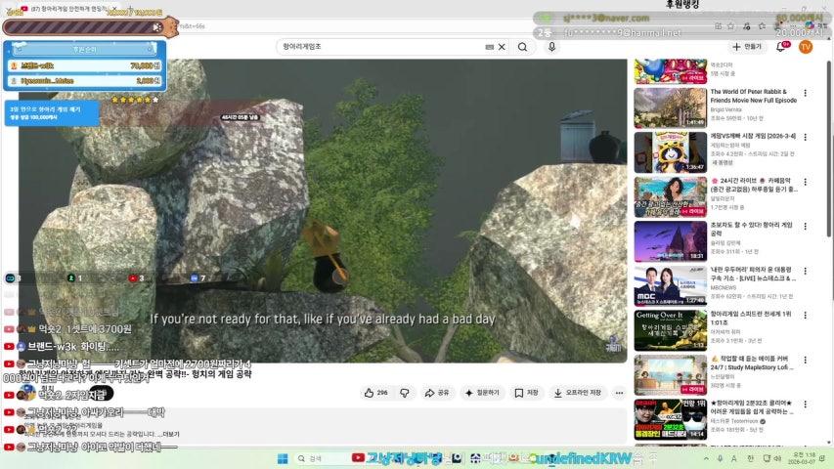Open the orange TV account avatar

click(806, 47)
